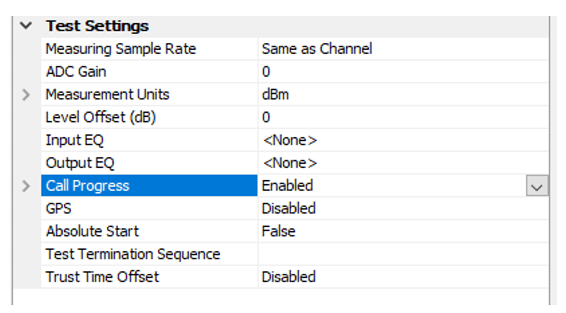The height and width of the screenshot is (313, 566).
Task: Click the Trust Time Offset Disabled value
Action: click(x=289, y=277)
